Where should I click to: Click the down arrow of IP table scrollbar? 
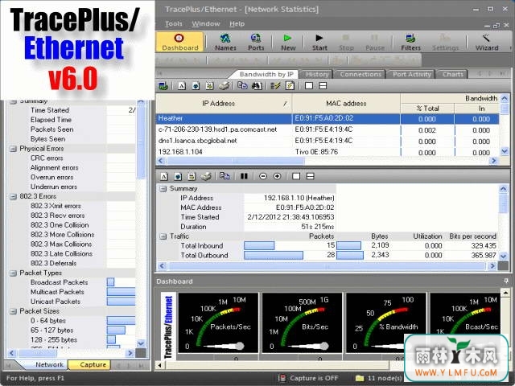click(x=505, y=151)
